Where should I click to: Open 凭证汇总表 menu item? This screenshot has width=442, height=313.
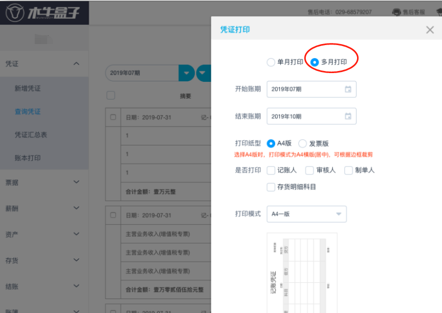coord(31,135)
